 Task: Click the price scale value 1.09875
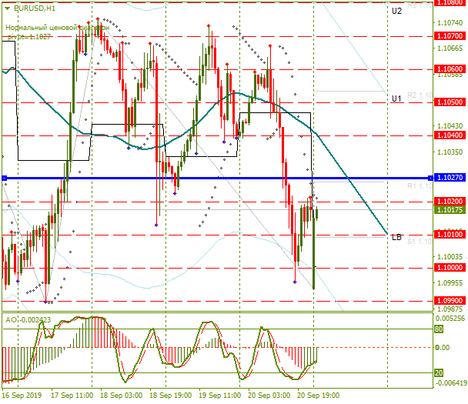pos(450,309)
